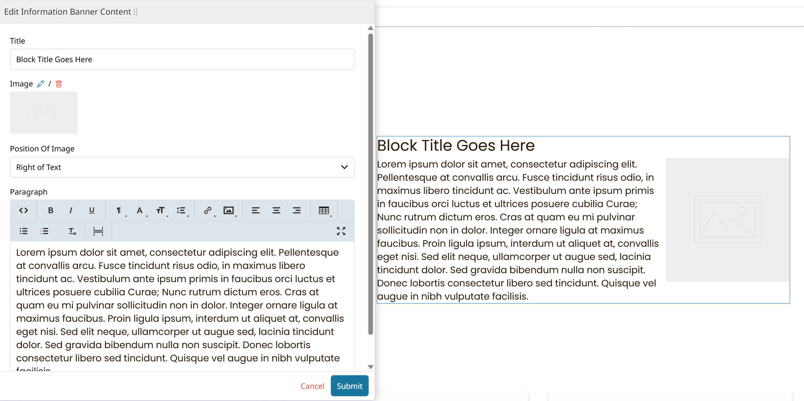Viewport: 804px width, 401px height.
Task: Open text color dropdown
Action: click(x=140, y=210)
